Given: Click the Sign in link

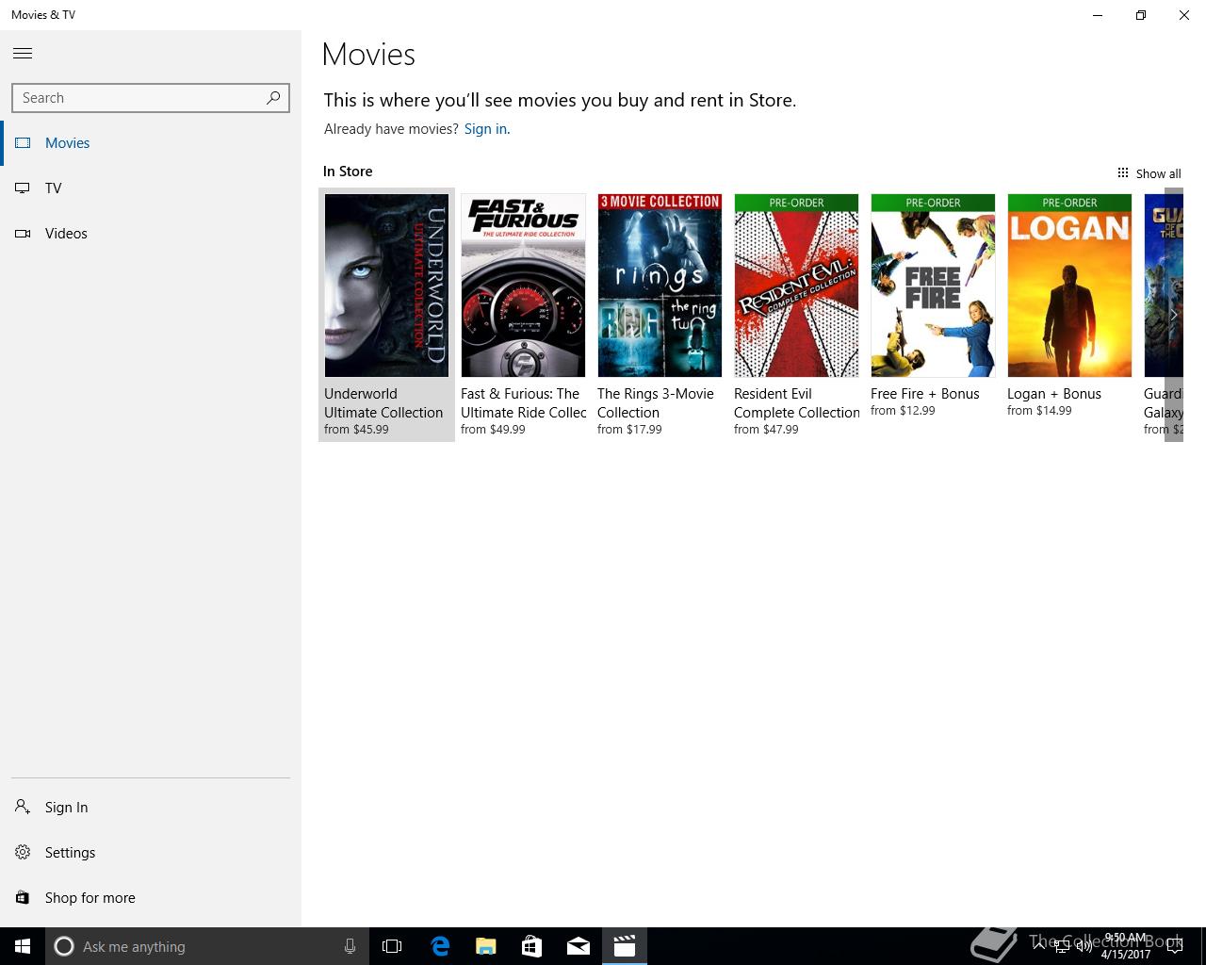Looking at the screenshot, I should tap(485, 129).
